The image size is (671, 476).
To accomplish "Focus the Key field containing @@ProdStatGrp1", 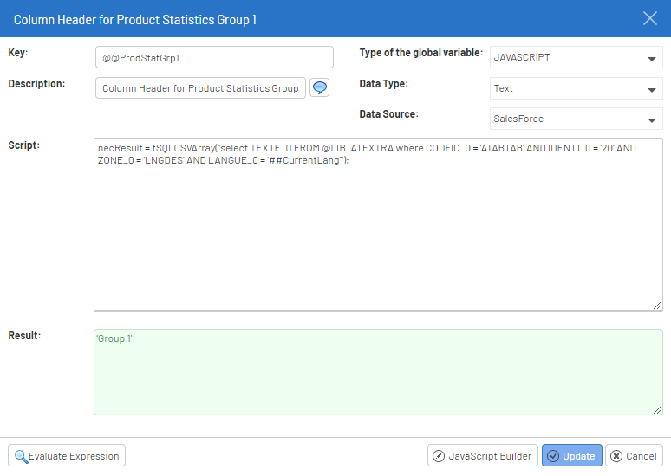I will pyautogui.click(x=214, y=58).
